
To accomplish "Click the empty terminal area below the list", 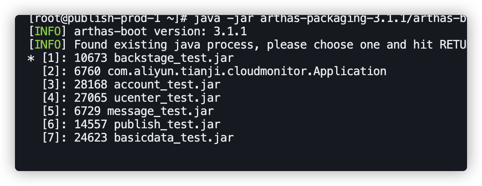I will click(x=241, y=157).
